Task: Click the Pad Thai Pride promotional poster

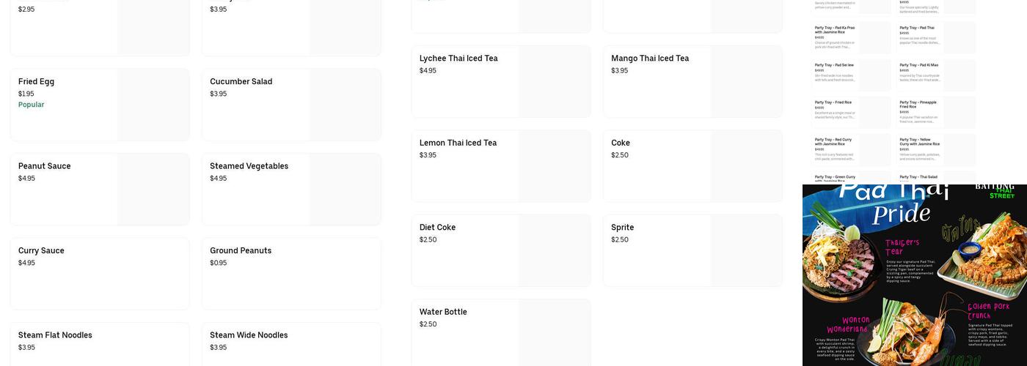Action: 914,275
